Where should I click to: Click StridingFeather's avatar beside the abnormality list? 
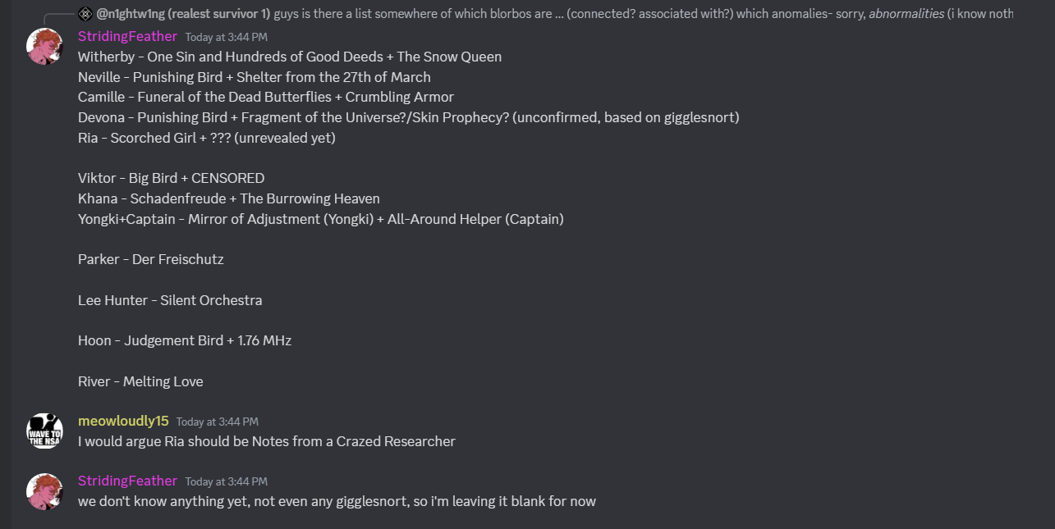pos(45,47)
